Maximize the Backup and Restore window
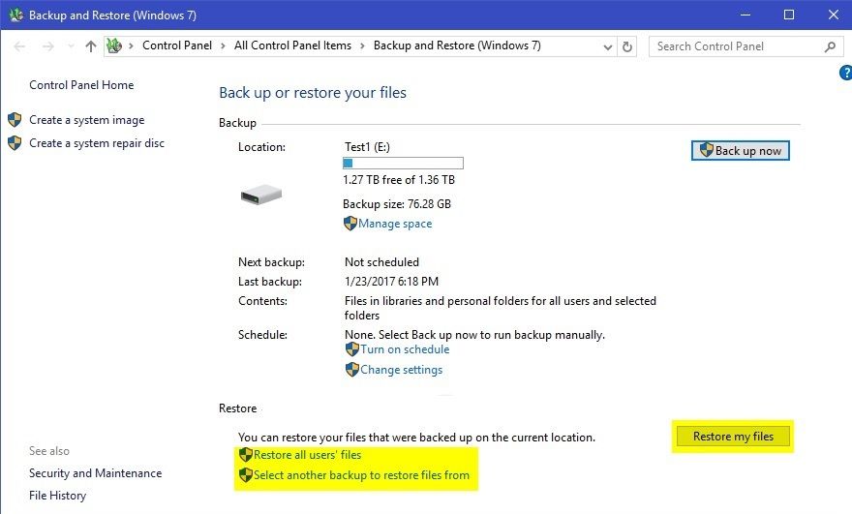Viewport: 852px width, 514px height. coord(789,15)
